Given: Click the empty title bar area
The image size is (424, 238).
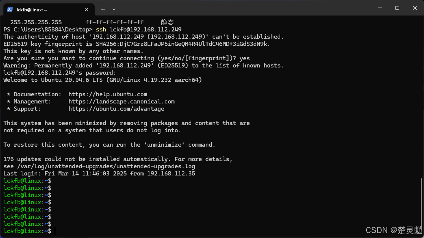Looking at the screenshot, I should tap(243, 8).
